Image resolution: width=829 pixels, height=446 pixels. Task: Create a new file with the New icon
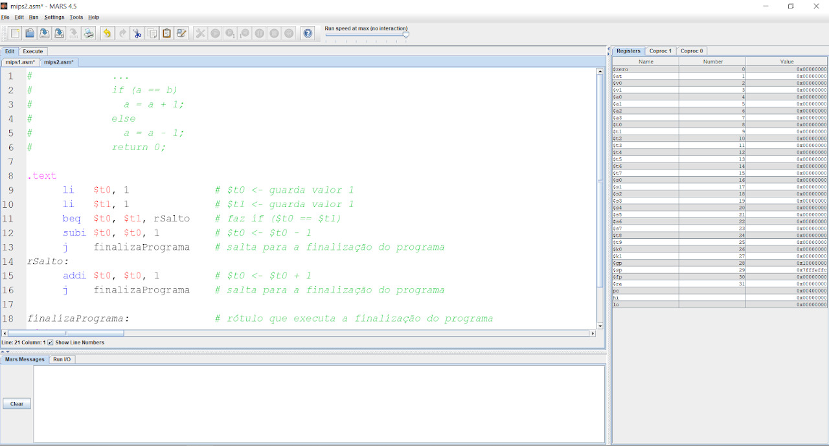coord(15,33)
